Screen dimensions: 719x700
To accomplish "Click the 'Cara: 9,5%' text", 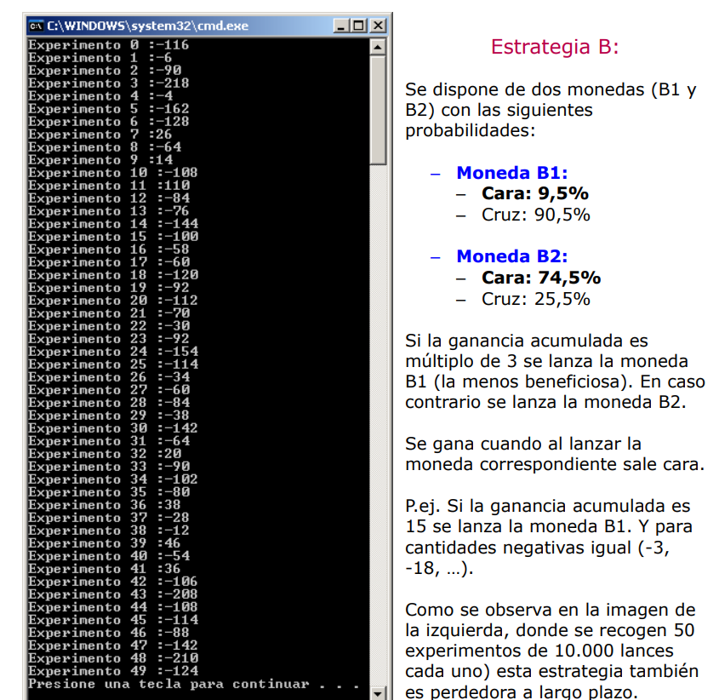I will click(535, 193).
